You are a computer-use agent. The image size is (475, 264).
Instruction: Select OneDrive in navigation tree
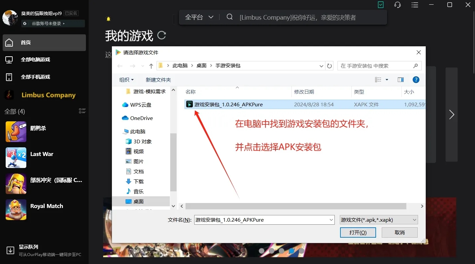tap(137, 118)
